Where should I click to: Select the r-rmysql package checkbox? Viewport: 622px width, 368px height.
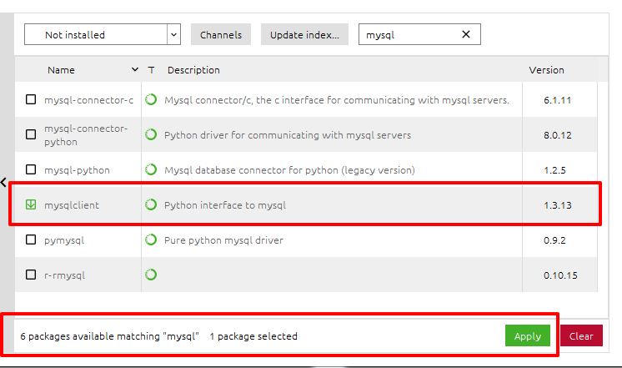31,275
